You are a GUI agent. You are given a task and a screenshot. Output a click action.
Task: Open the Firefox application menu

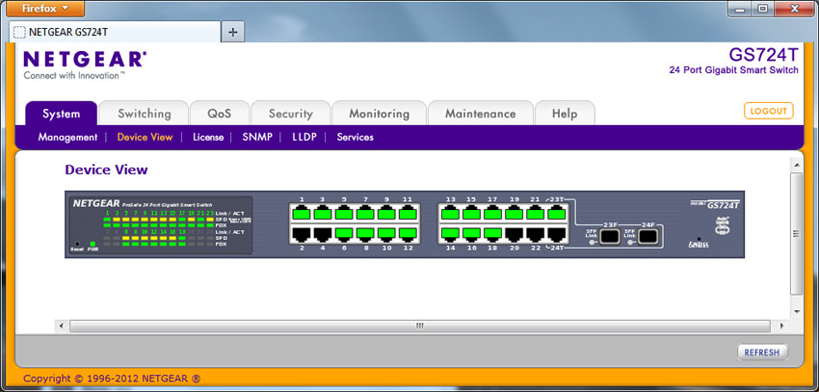click(x=46, y=9)
